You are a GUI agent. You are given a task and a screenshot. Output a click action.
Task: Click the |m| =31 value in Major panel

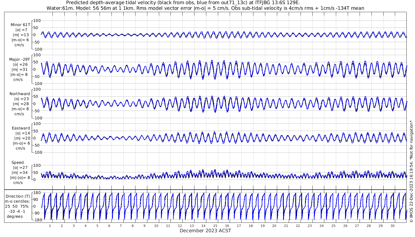(20, 69)
